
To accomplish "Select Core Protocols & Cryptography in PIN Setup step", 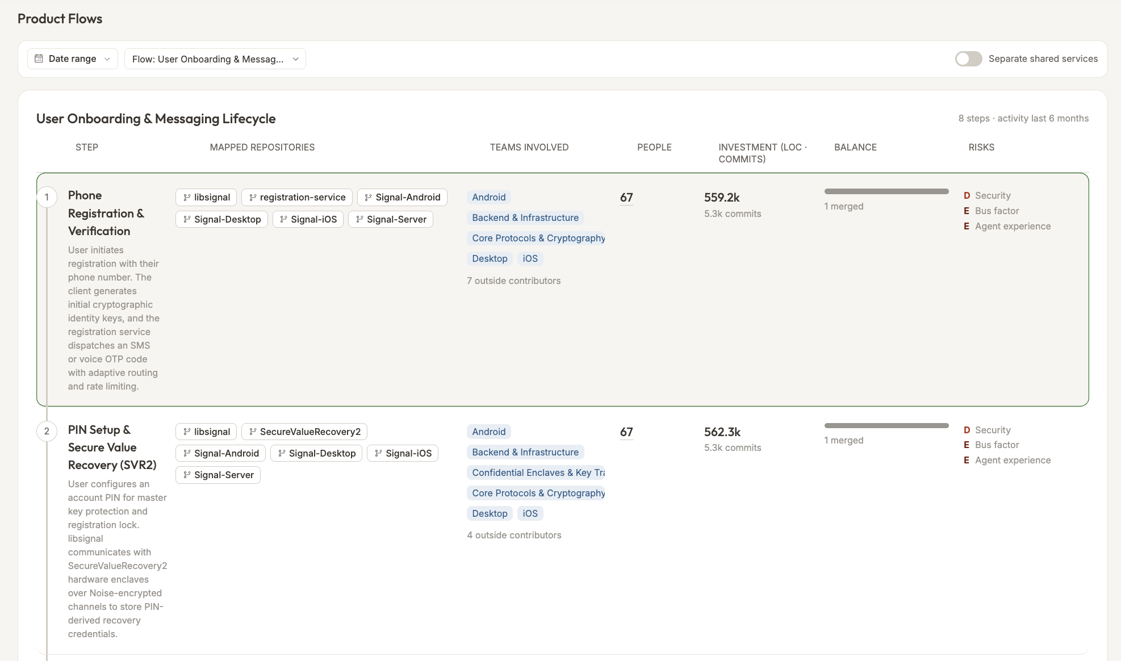I will pos(536,493).
